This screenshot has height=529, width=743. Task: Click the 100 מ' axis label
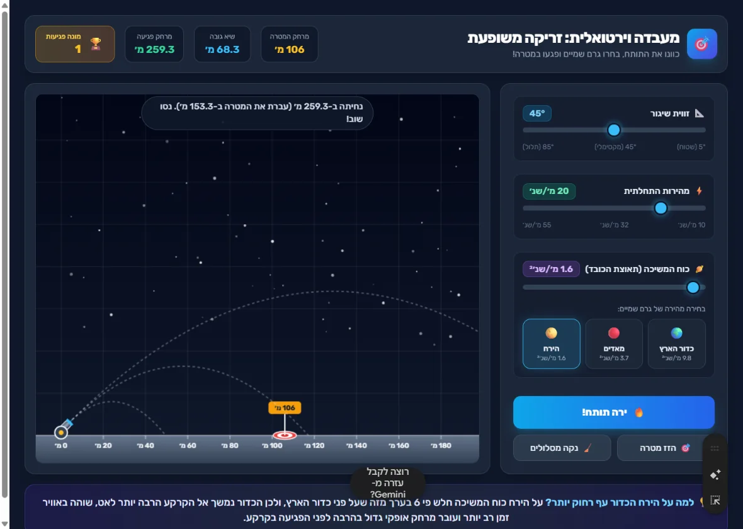[272, 446]
